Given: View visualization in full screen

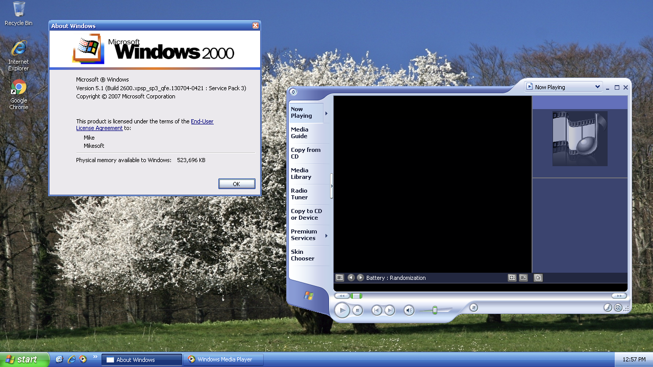Looking at the screenshot, I should 523,278.
